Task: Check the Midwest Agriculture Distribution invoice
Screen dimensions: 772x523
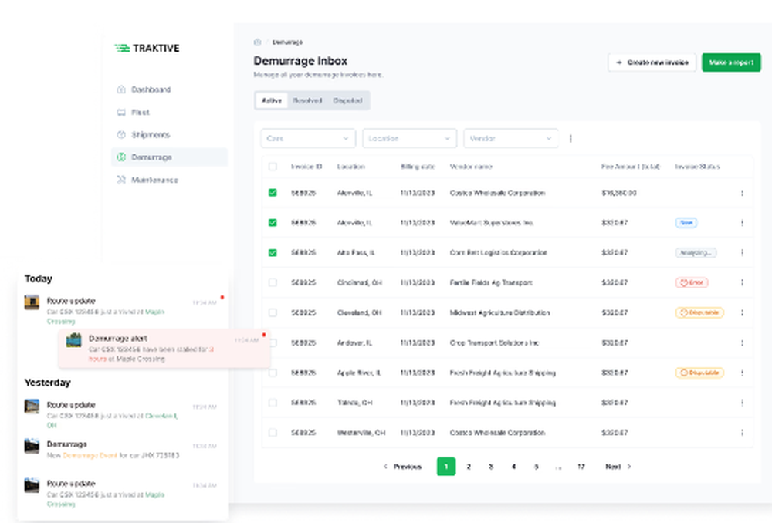Action: 273,312
